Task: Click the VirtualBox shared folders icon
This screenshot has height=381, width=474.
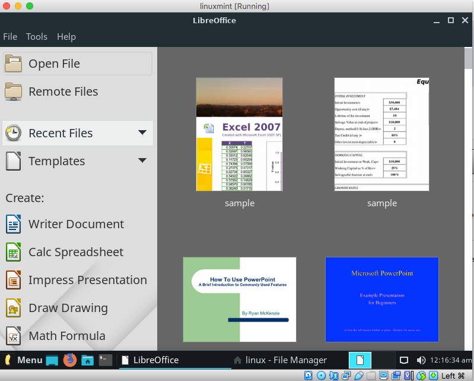Action: 371,376
